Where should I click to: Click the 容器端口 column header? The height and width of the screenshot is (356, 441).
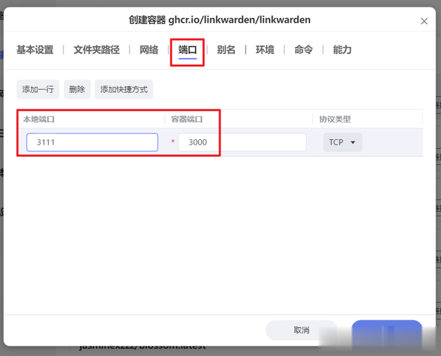(x=187, y=119)
